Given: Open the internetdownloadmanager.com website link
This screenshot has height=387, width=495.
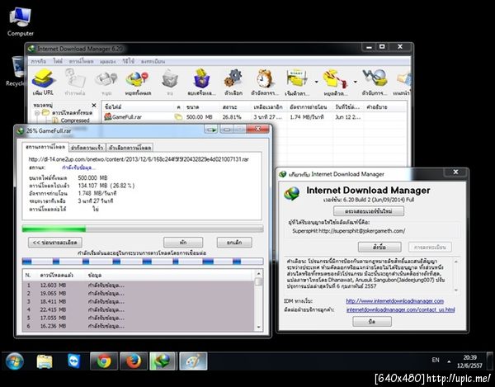Looking at the screenshot, I should 394,301.
